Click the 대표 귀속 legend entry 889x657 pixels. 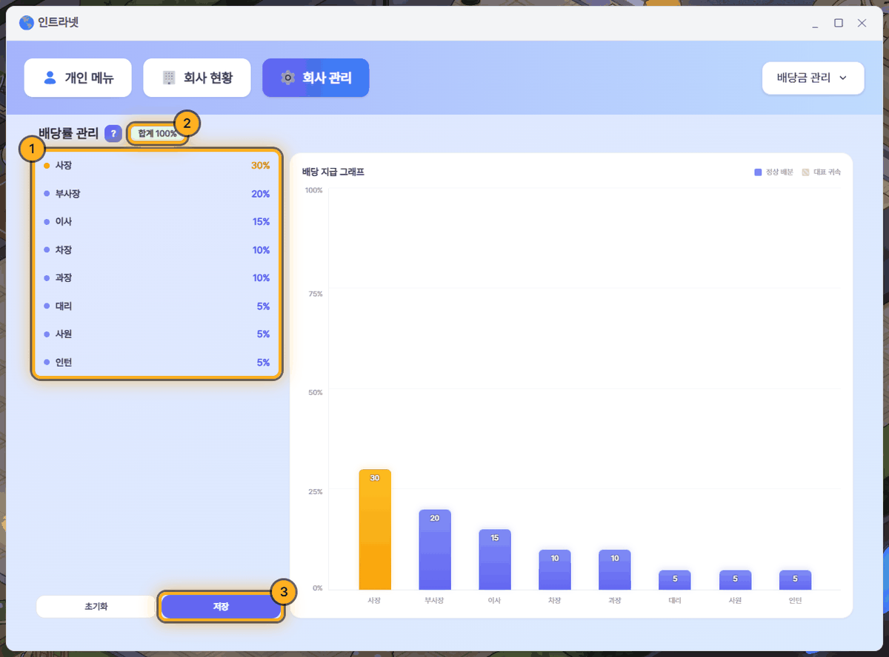tap(822, 172)
